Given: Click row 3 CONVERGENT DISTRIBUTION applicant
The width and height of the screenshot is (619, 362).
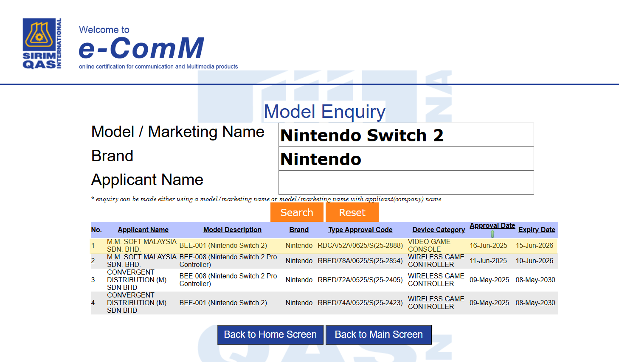Looking at the screenshot, I should (137, 280).
